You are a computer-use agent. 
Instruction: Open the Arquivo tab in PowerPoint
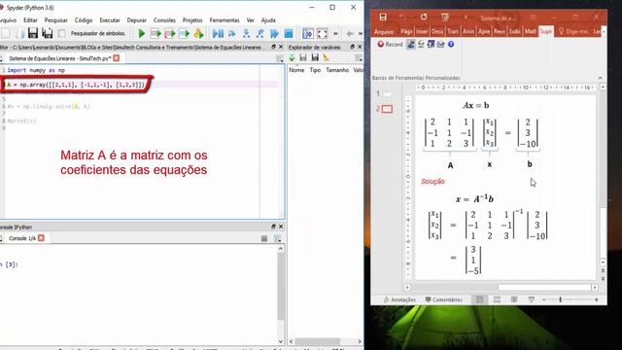click(x=384, y=31)
